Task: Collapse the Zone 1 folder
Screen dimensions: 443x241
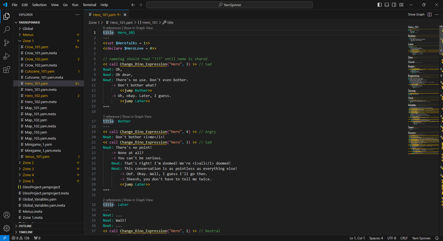Action: (28, 41)
